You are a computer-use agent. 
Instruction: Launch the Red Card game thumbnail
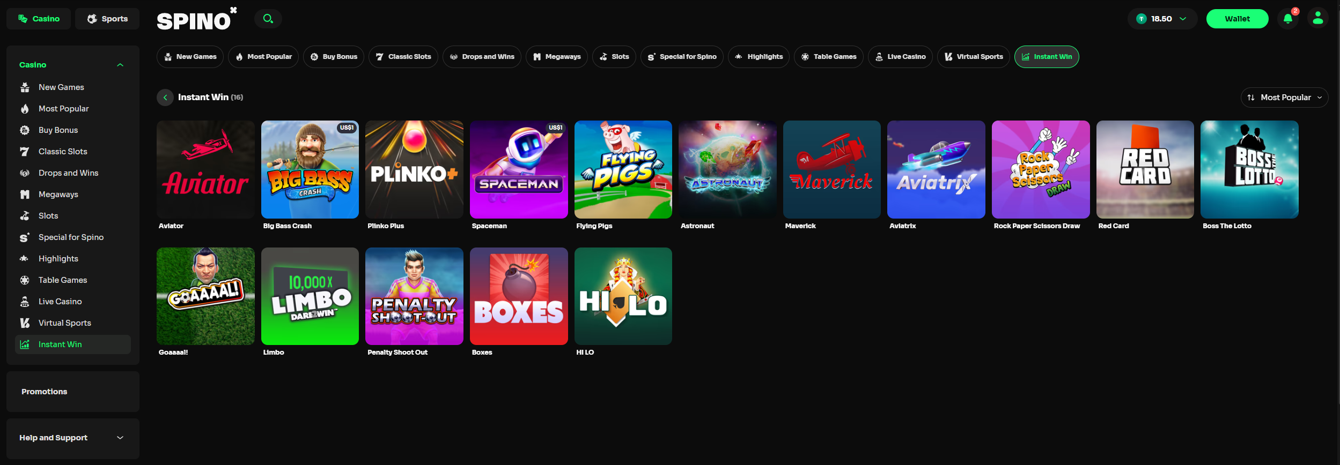click(1145, 169)
